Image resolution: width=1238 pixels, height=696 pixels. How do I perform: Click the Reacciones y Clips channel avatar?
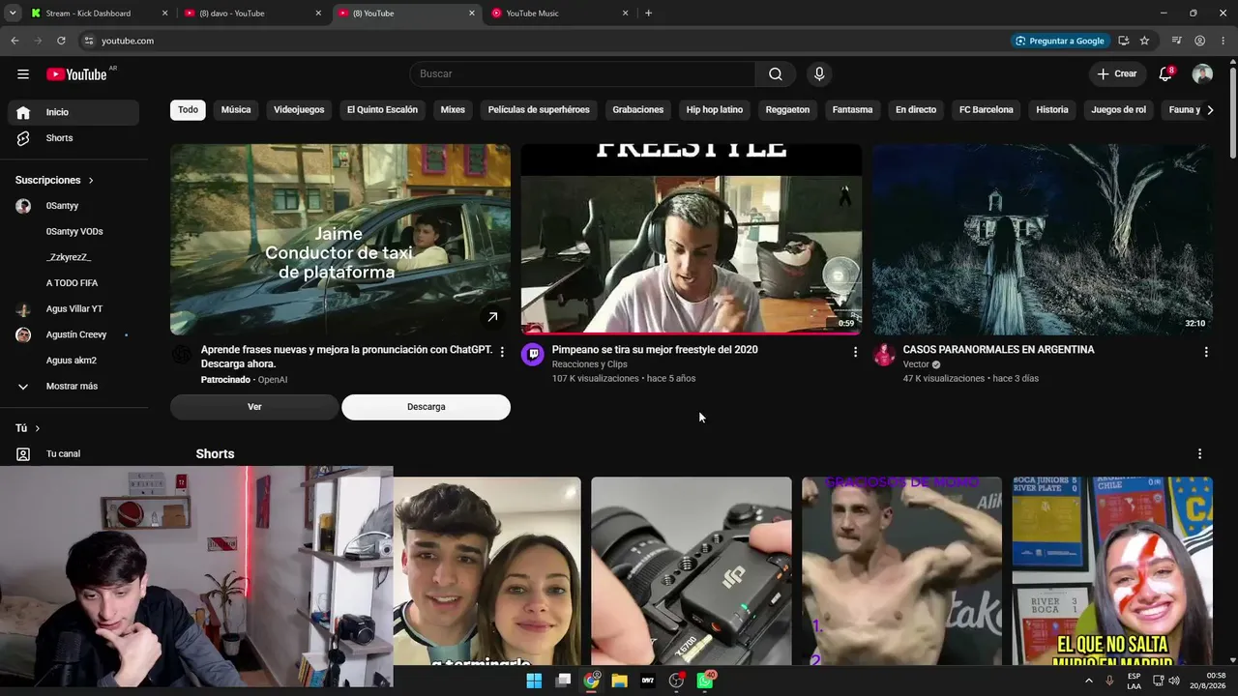[x=533, y=355]
